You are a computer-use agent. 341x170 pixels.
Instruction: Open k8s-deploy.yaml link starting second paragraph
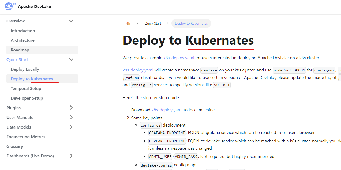click(138, 70)
